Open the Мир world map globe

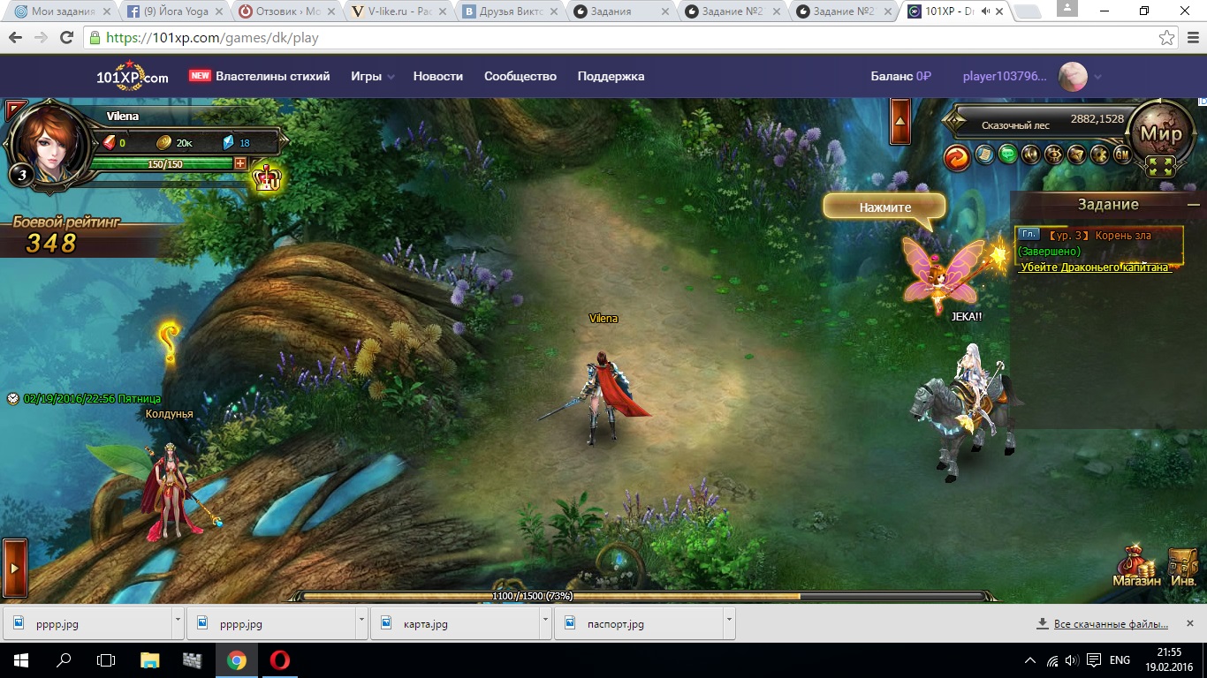[1161, 134]
